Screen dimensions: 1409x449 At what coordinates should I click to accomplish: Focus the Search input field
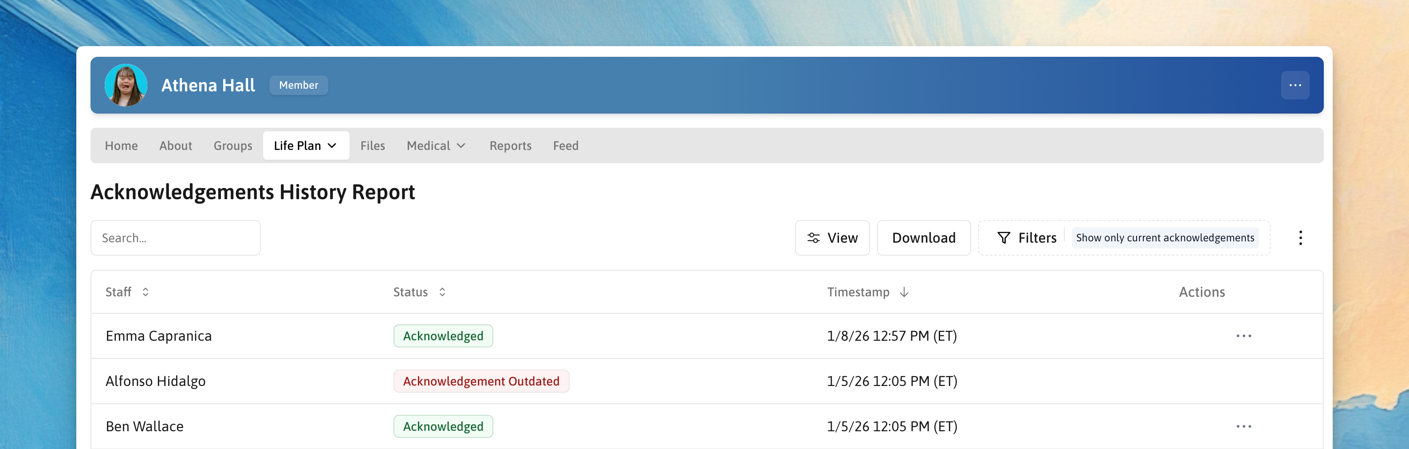click(176, 238)
